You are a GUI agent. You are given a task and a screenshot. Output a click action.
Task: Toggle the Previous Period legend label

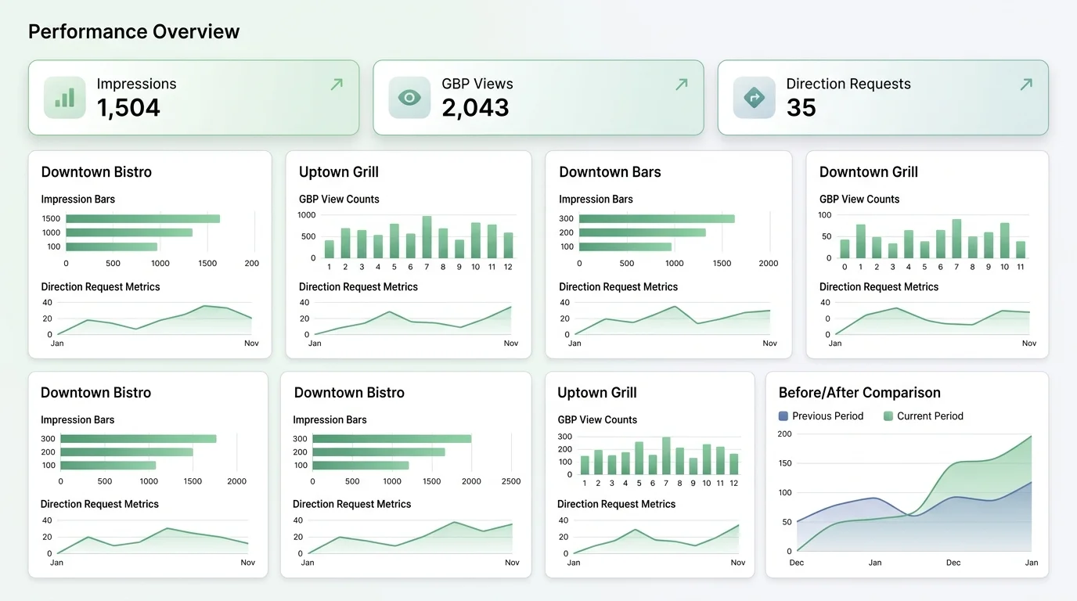[827, 416]
